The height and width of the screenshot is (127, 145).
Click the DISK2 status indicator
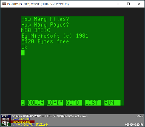coord(6,122)
